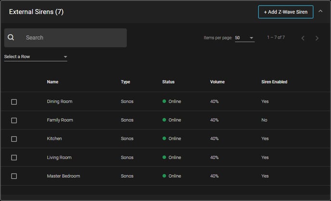Viewport: 331px width, 201px height.
Task: Click the Dining Room name cell
Action: tap(60, 102)
